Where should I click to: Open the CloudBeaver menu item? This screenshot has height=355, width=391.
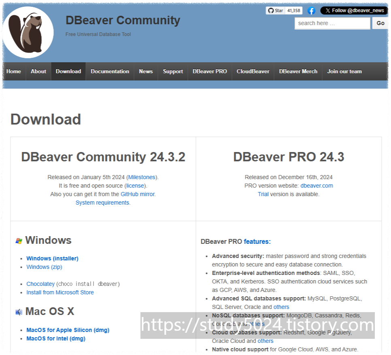point(253,72)
